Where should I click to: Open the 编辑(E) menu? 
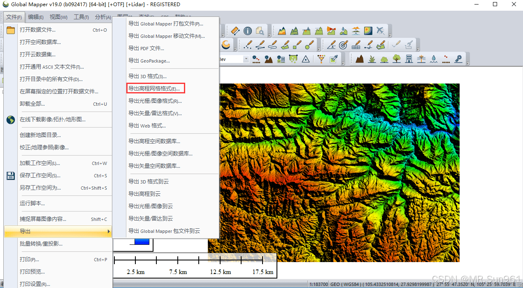[x=36, y=17]
